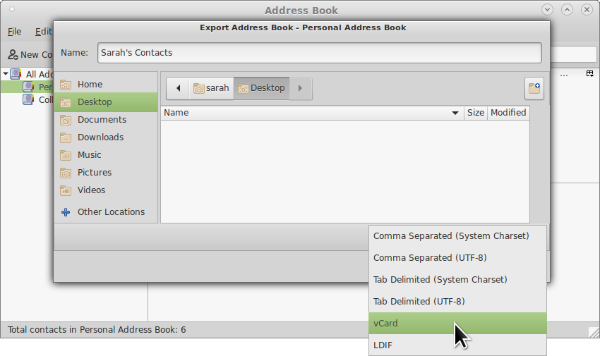Screen dimensions: 600x356
Task: Open Home folder in sidebar
Action: (90, 84)
